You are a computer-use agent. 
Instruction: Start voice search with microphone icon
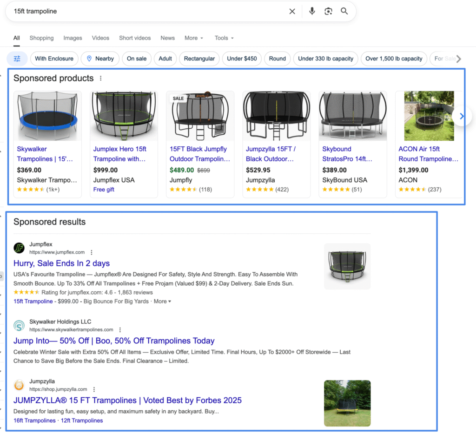[312, 11]
